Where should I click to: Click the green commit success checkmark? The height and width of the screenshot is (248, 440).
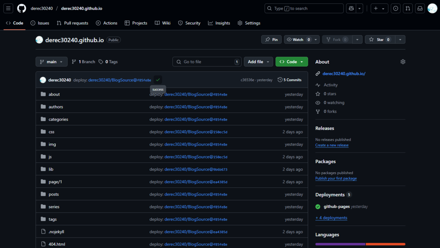coord(158,80)
